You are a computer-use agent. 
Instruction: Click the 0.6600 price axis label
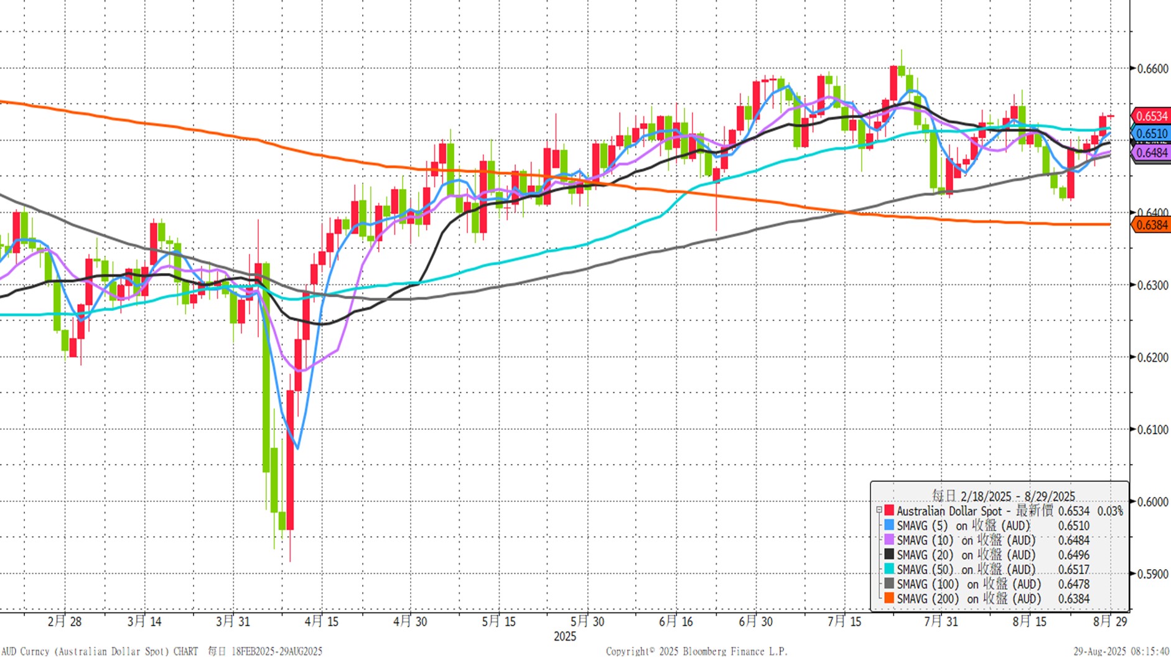pos(1153,68)
